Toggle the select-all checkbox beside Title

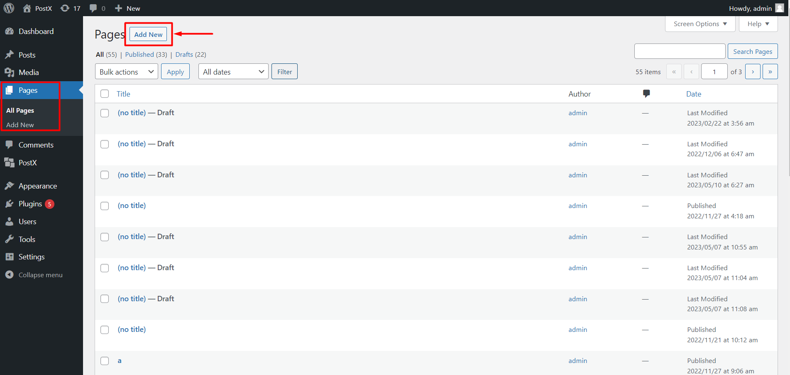coord(105,94)
